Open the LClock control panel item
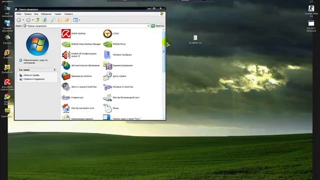This screenshot has width=320, height=180. [111, 33]
